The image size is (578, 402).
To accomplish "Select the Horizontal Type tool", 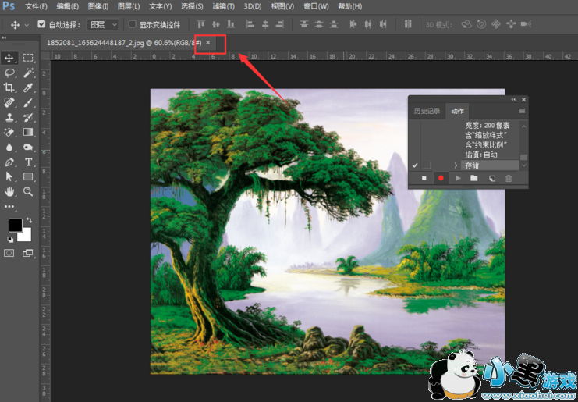I will 28,162.
